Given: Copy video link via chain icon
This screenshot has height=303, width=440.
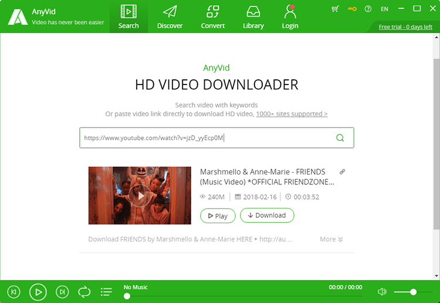Looking at the screenshot, I should (x=343, y=171).
